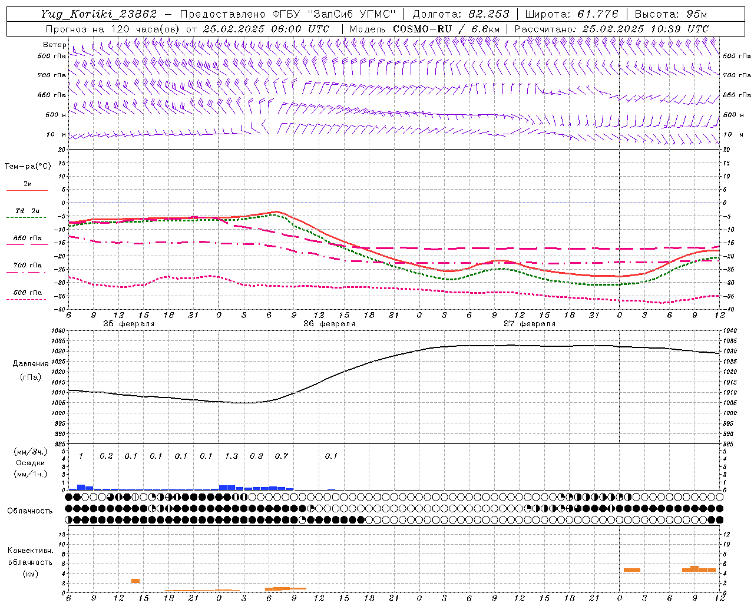Viewport: 754px width, 603px height.
Task: Click the Осадки precipitation label
Action: (30, 463)
